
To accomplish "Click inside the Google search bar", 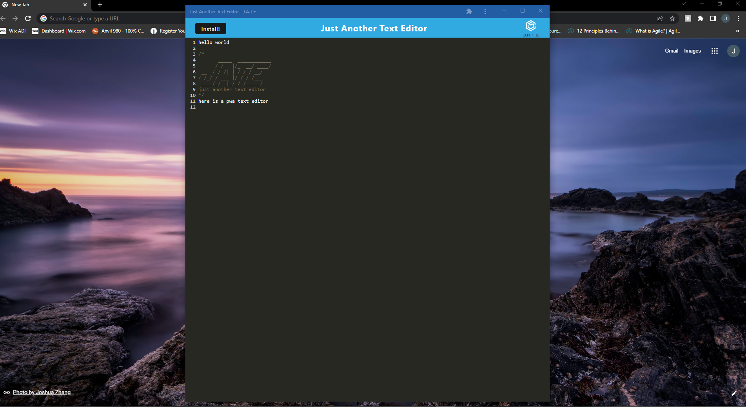I will click(98, 18).
